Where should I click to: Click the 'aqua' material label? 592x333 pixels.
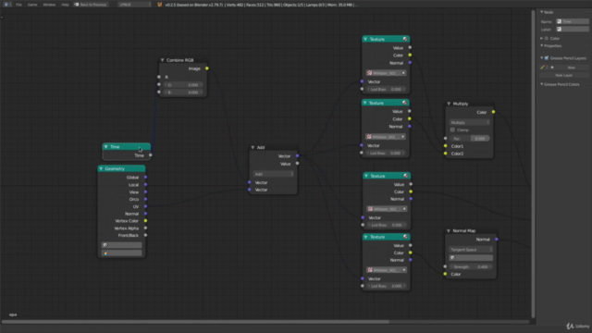click(x=13, y=314)
